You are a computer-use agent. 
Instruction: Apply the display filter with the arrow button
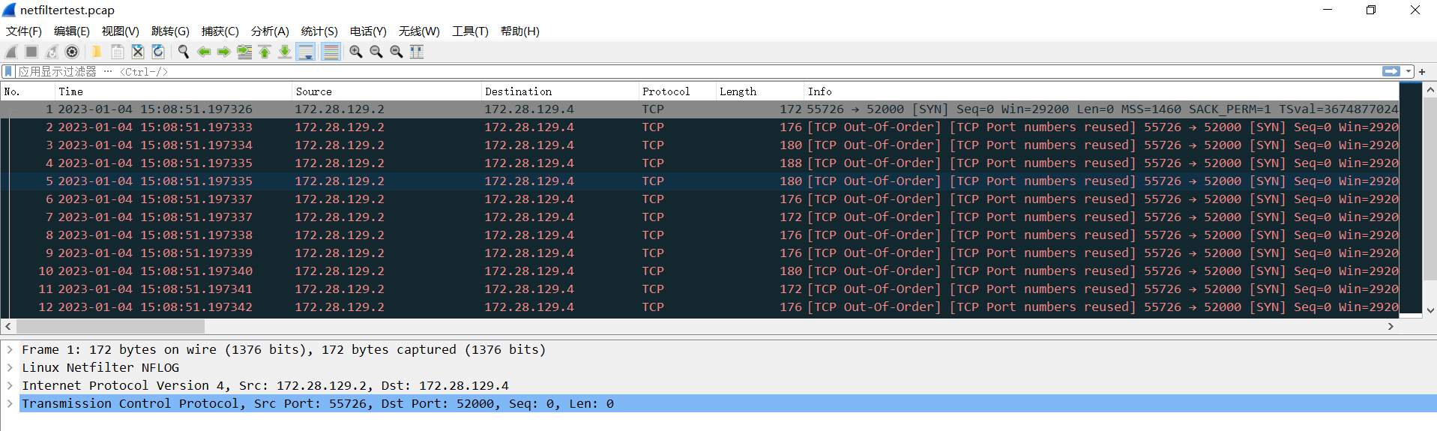point(1391,71)
